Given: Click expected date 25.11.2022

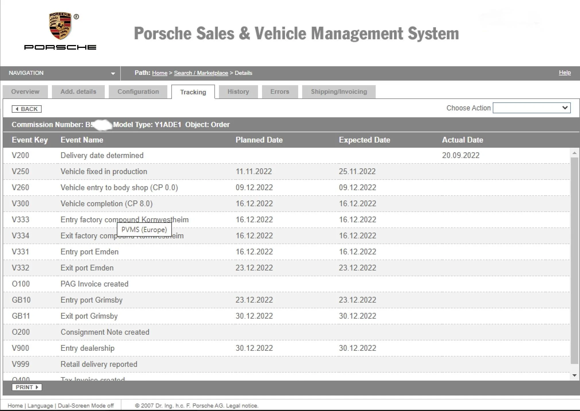Looking at the screenshot, I should 357,172.
